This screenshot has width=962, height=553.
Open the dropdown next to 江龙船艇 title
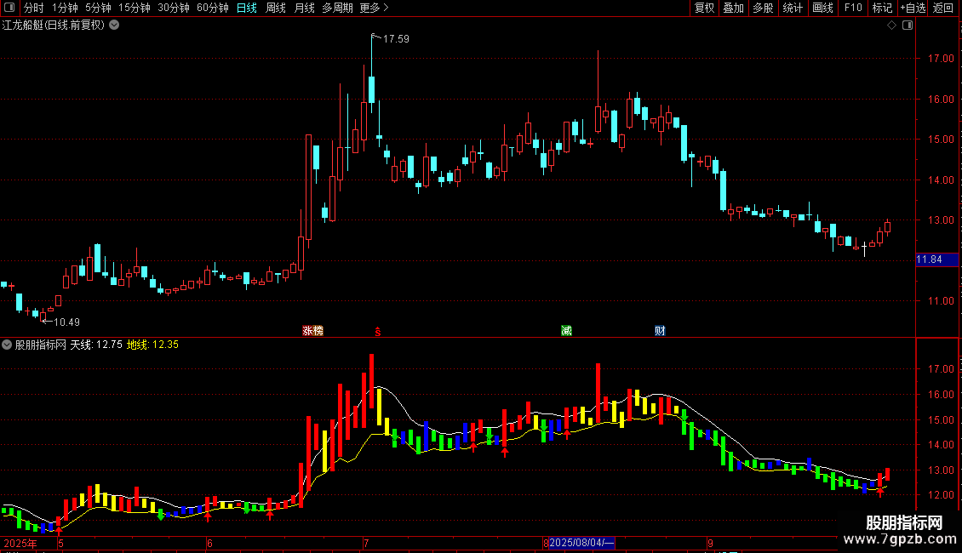point(114,26)
